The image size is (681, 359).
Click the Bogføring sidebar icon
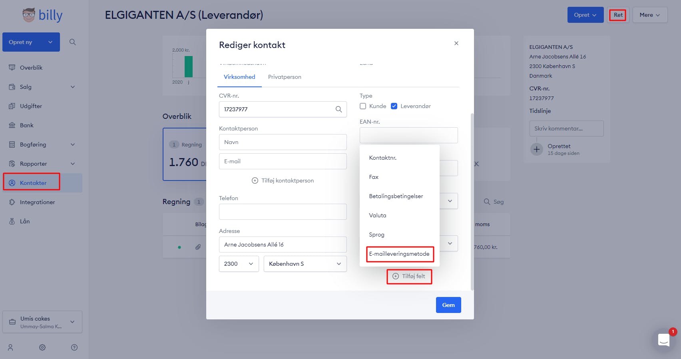tap(12, 144)
